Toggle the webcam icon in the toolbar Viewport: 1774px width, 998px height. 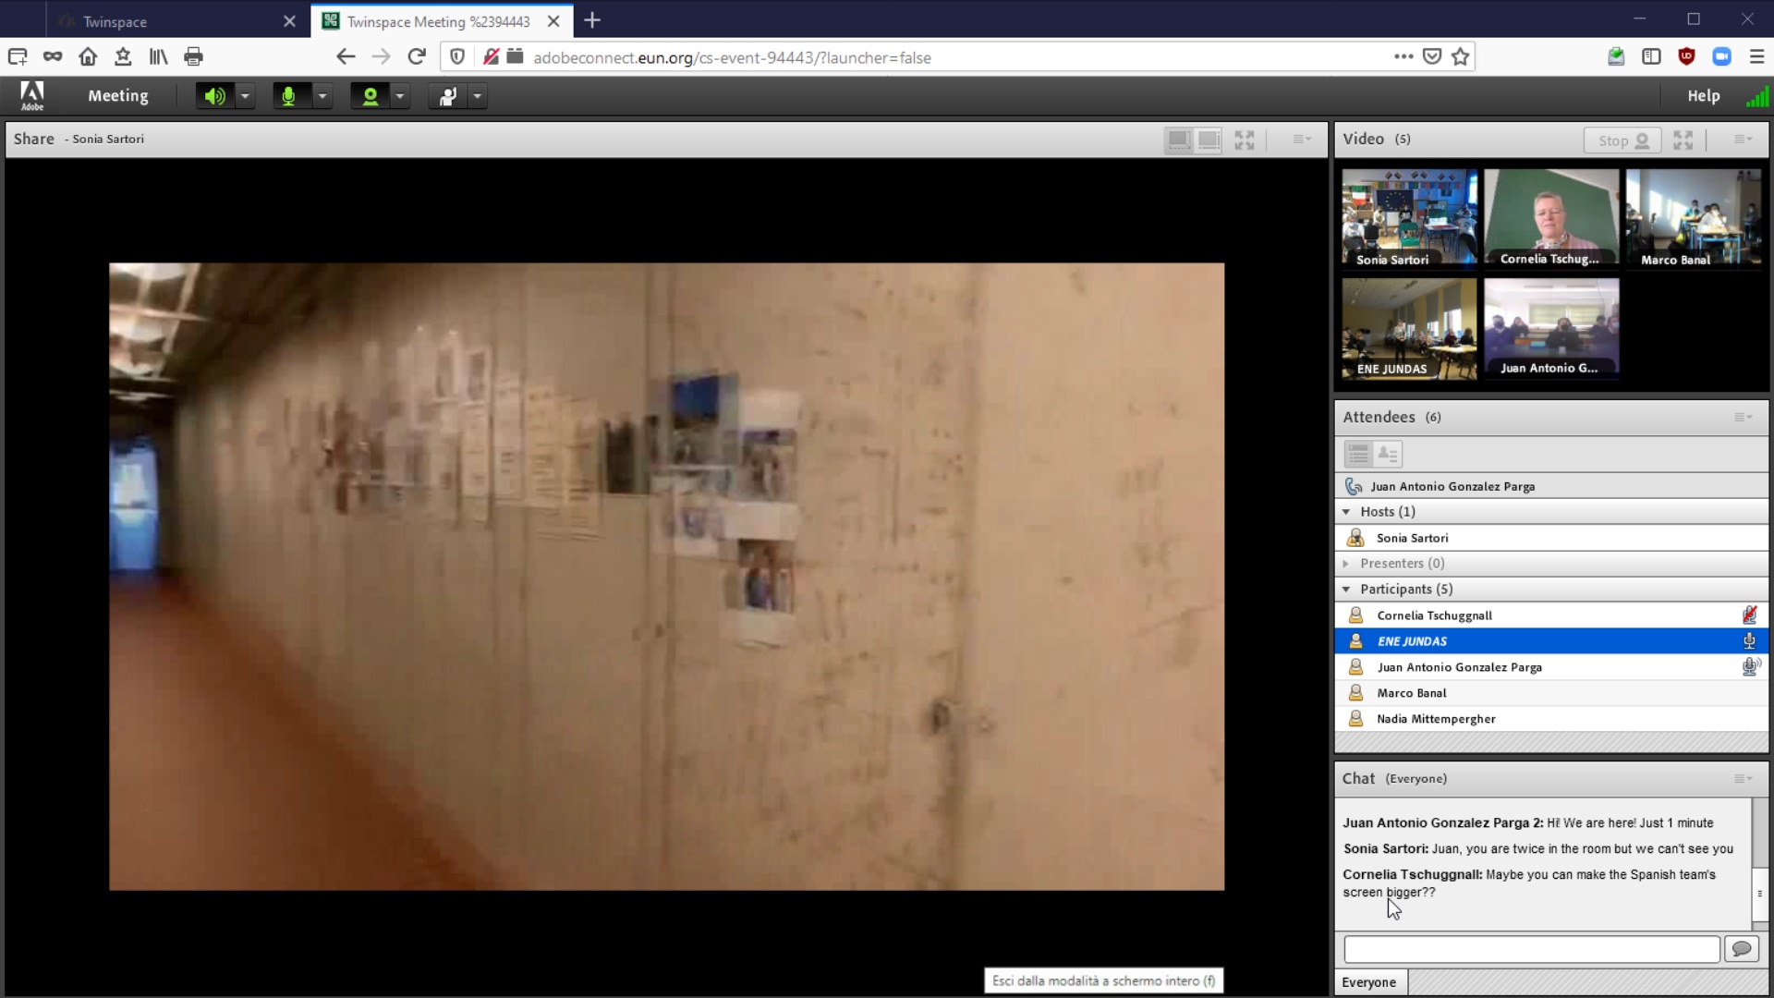click(x=370, y=96)
